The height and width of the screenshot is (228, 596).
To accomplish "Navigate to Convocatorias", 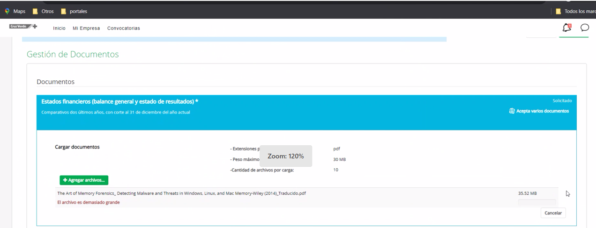I will tap(124, 28).
